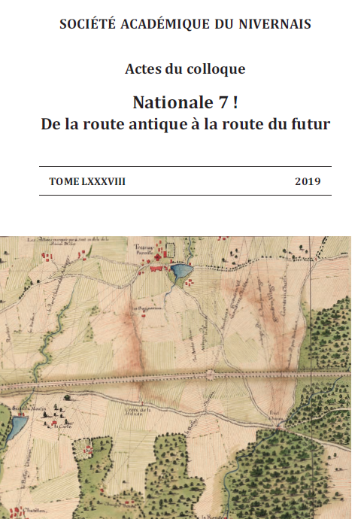Click the "Nationale 7 !" title

pyautogui.click(x=185, y=102)
